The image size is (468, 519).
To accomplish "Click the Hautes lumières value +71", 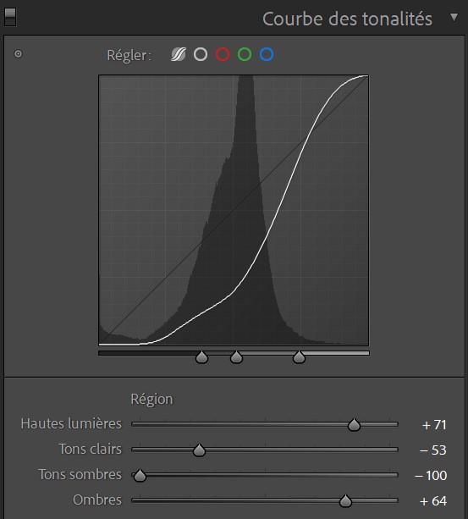I will pyautogui.click(x=434, y=425).
